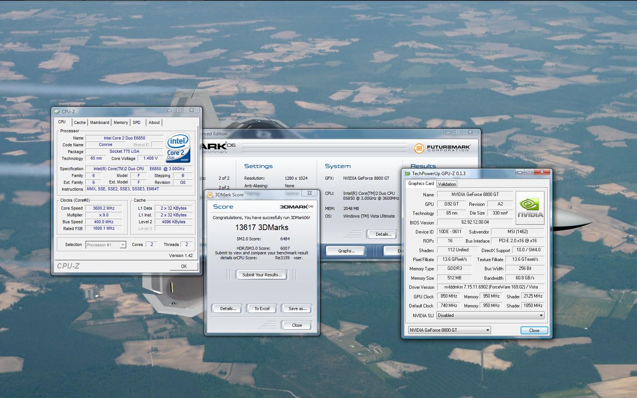Click the Resolution 1280 x 1024 setting text

(x=296, y=178)
